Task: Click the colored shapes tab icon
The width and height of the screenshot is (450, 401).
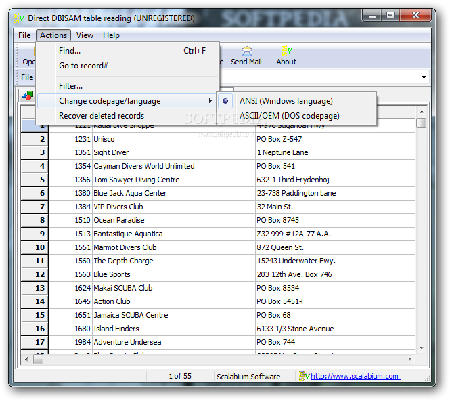Action: (x=28, y=96)
